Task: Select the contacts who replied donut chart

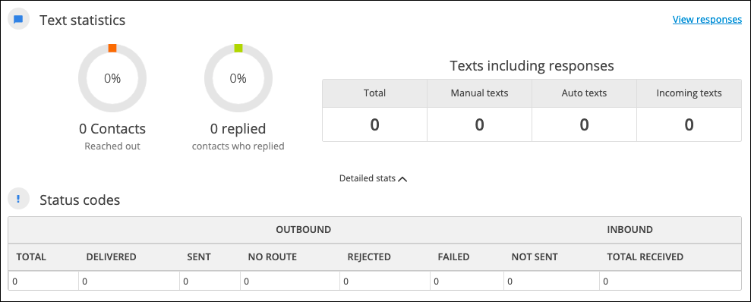Action: (x=238, y=78)
